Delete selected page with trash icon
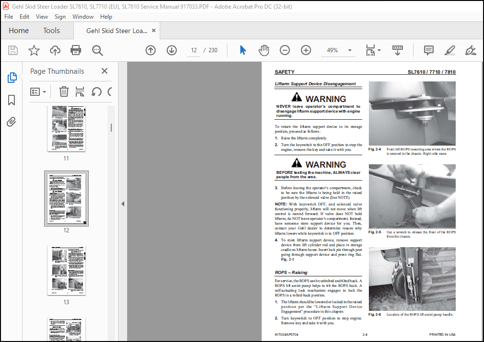484x342 pixels. (x=64, y=91)
